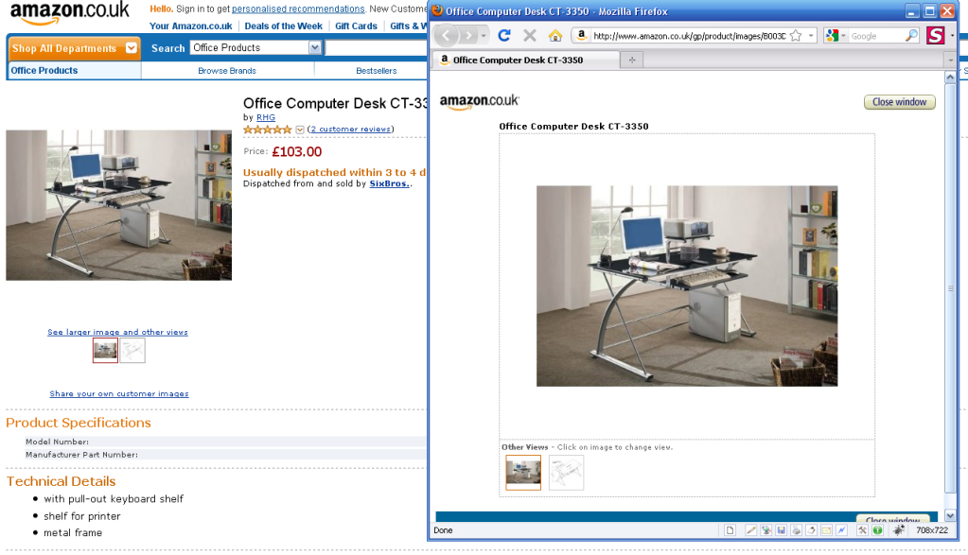Click the five-star rating graphic

click(x=267, y=130)
